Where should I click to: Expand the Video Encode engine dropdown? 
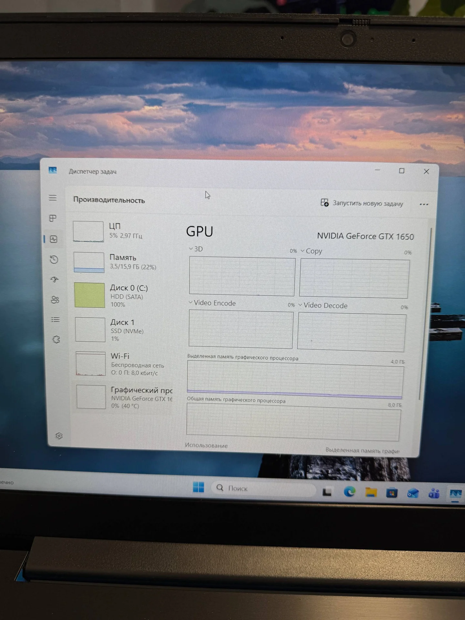tap(191, 303)
